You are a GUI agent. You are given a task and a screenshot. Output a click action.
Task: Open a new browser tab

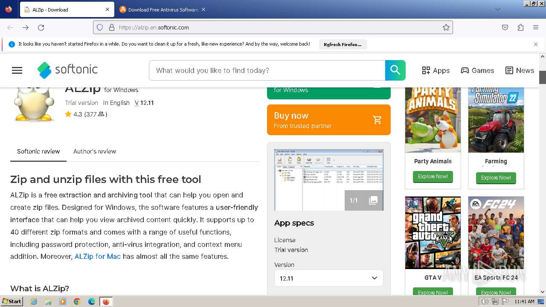219,9
